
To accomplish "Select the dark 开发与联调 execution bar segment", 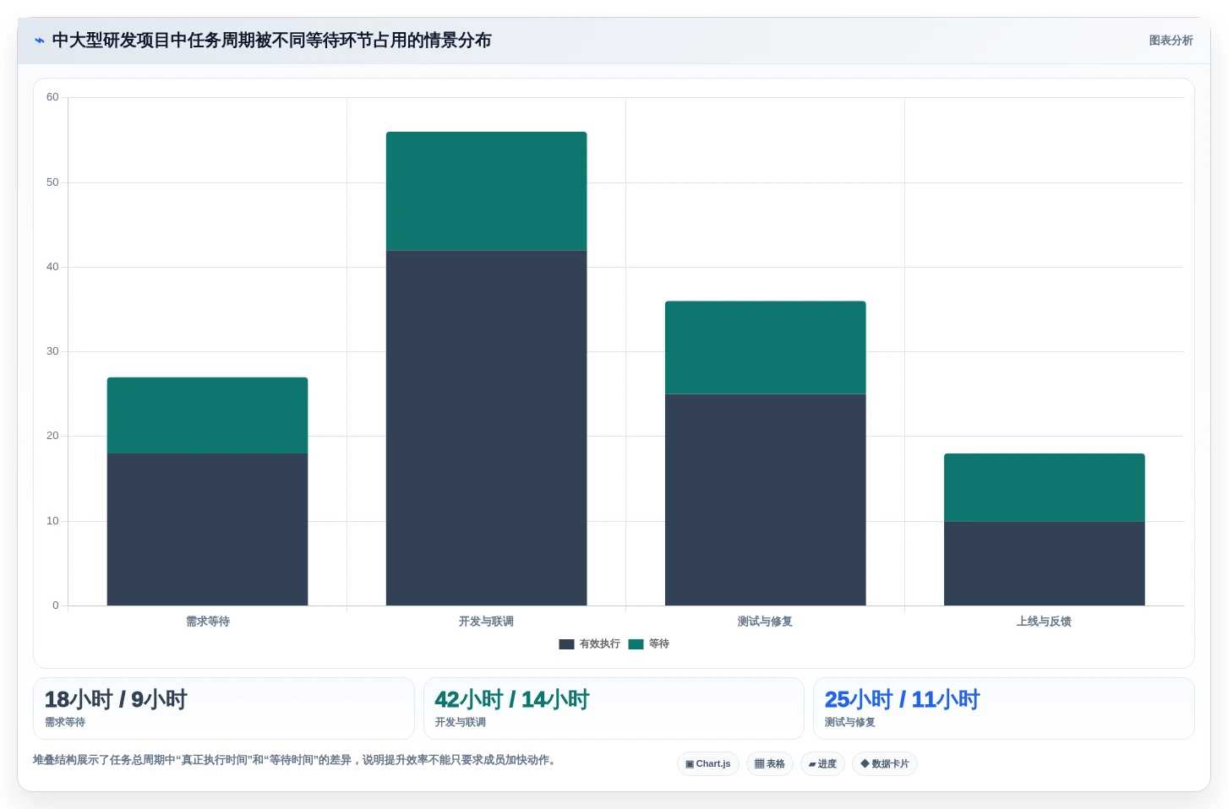I will pyautogui.click(x=486, y=428).
